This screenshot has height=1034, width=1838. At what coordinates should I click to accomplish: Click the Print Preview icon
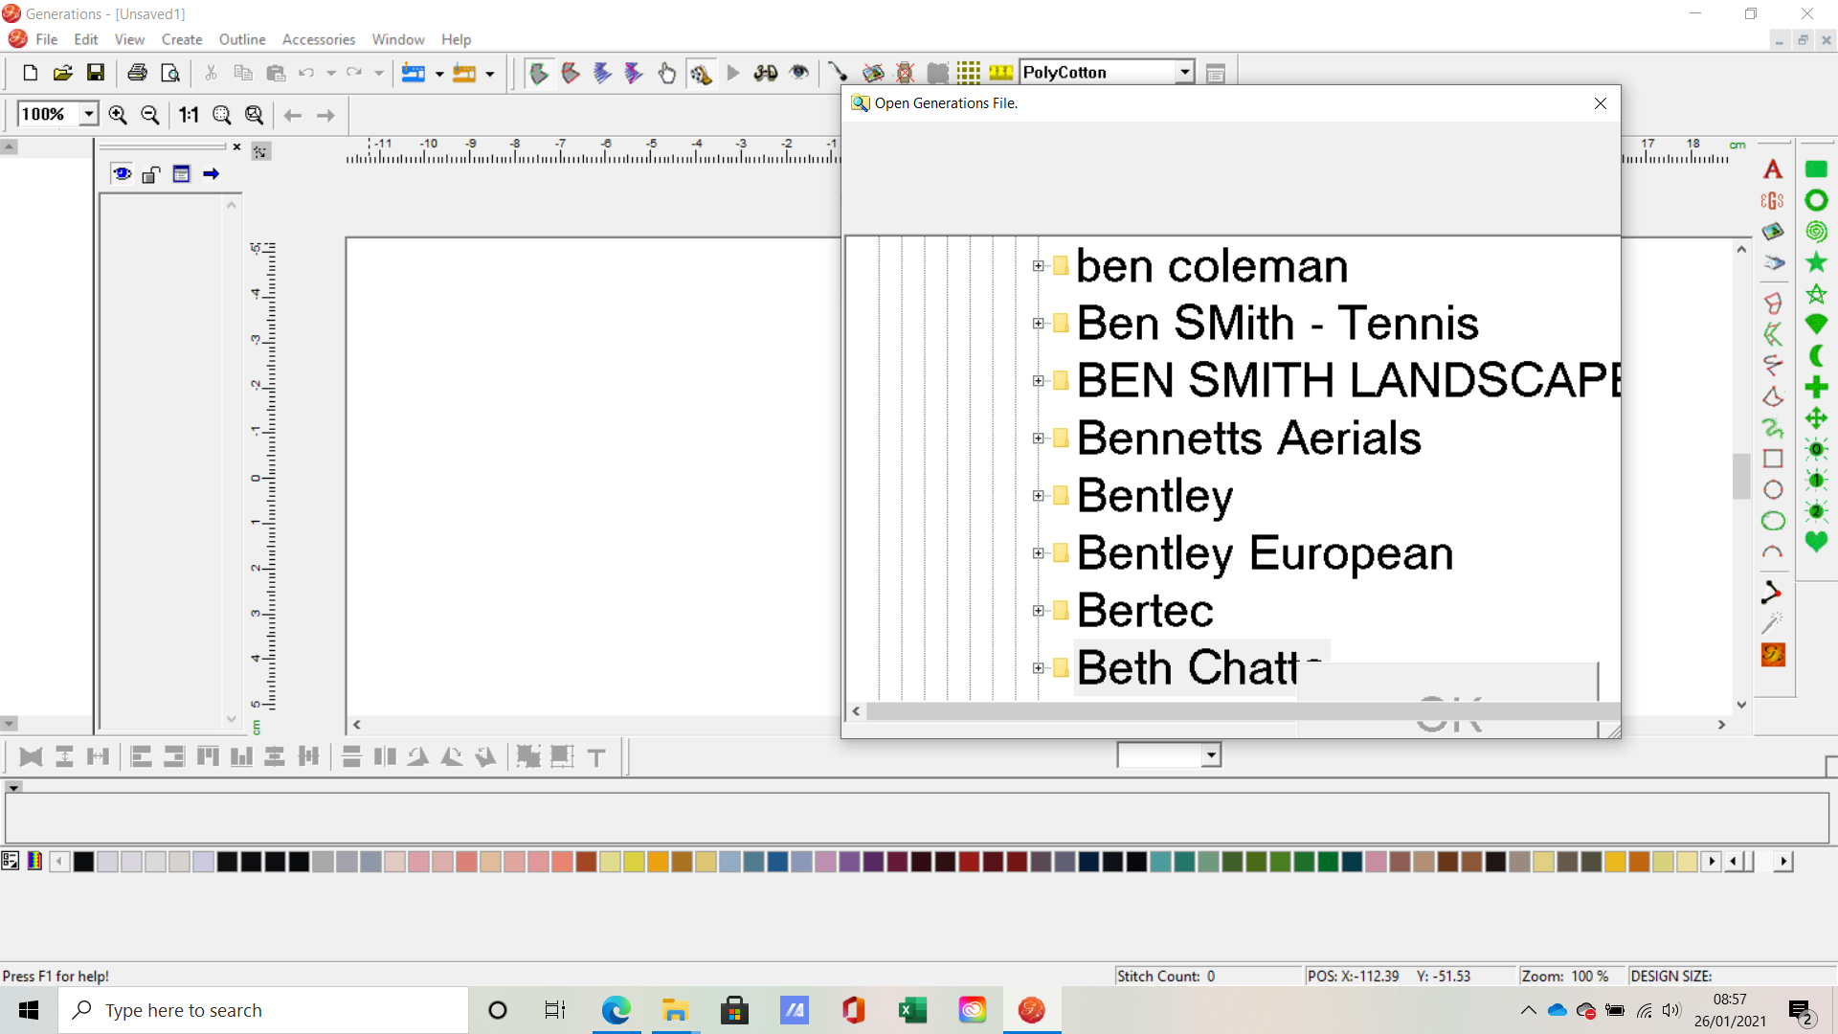click(x=170, y=73)
